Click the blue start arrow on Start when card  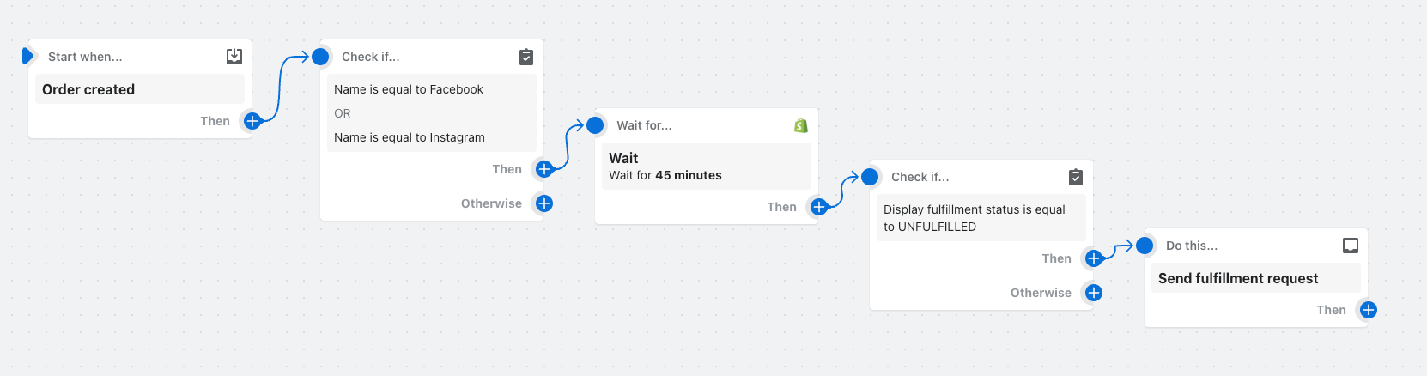point(27,56)
